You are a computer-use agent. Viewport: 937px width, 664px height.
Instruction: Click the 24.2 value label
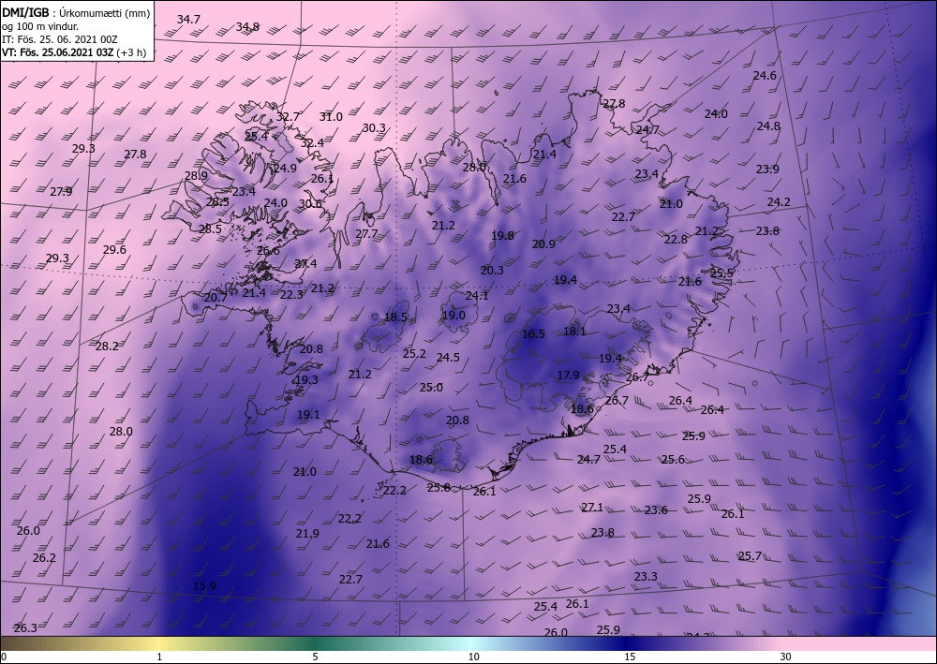(779, 202)
